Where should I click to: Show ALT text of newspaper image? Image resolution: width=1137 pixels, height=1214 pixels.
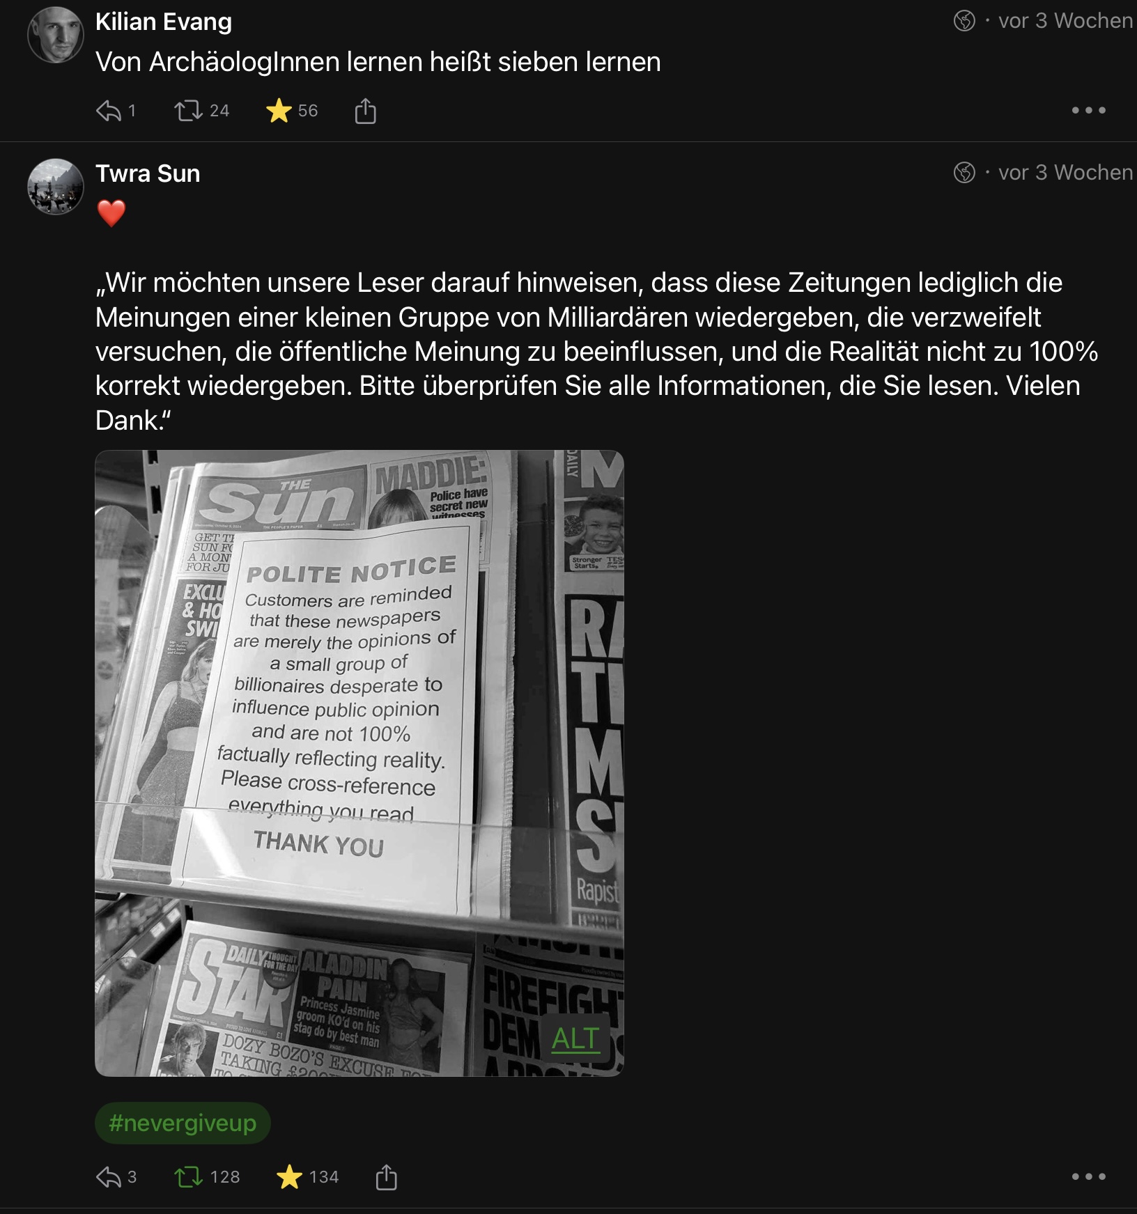[575, 1038]
